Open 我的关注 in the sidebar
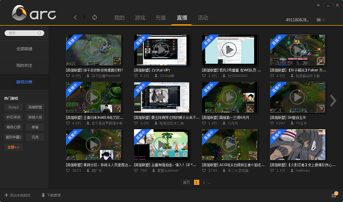 pyautogui.click(x=24, y=65)
